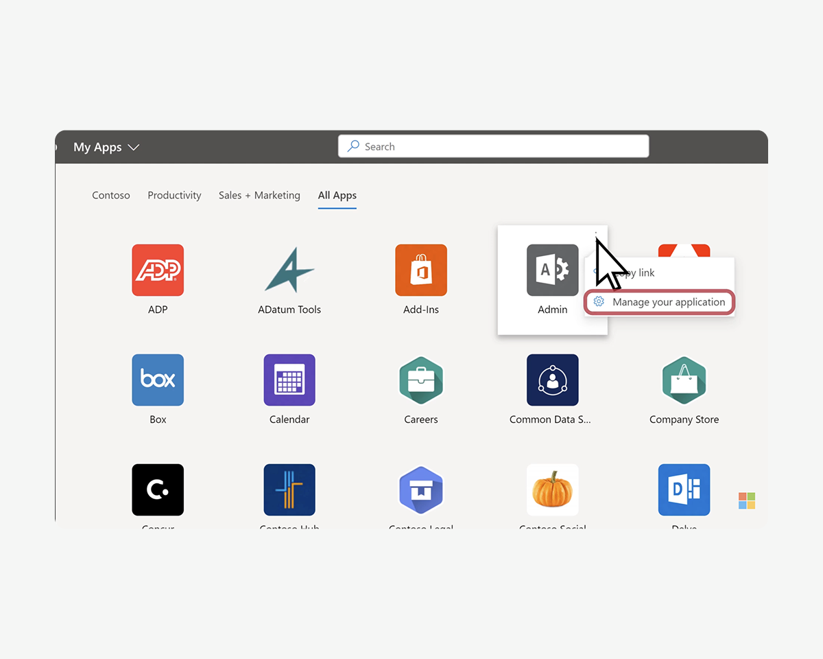Image resolution: width=823 pixels, height=659 pixels.
Task: Open the Company Store bag icon
Action: pos(684,380)
